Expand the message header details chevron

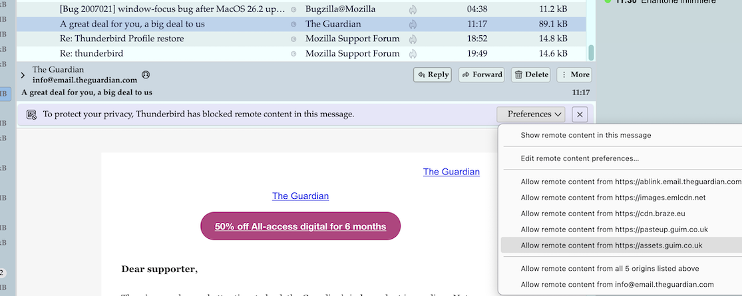(x=23, y=75)
